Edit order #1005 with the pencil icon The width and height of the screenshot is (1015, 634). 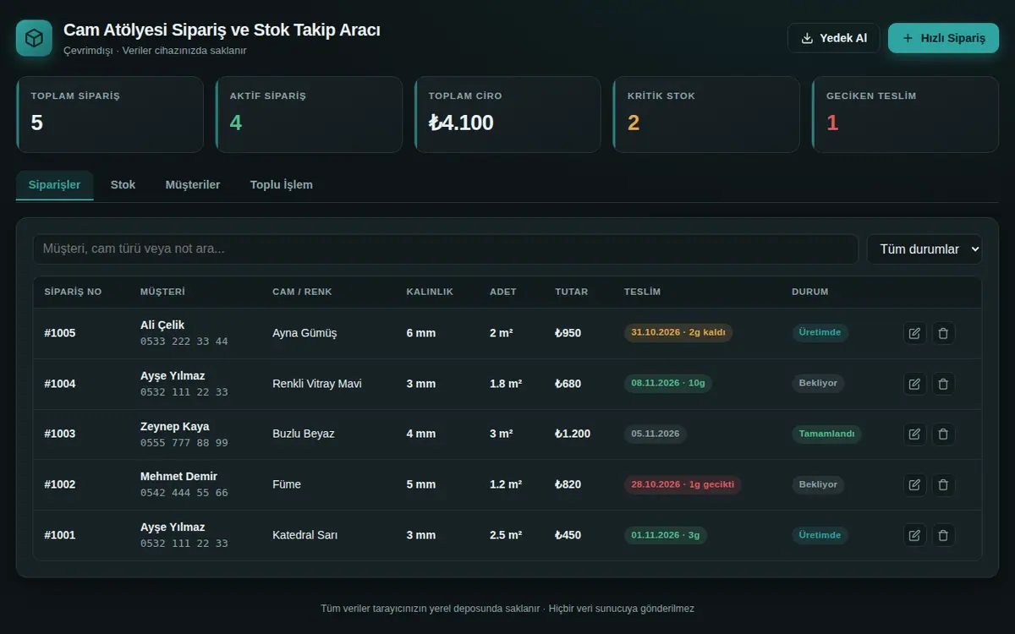point(914,333)
